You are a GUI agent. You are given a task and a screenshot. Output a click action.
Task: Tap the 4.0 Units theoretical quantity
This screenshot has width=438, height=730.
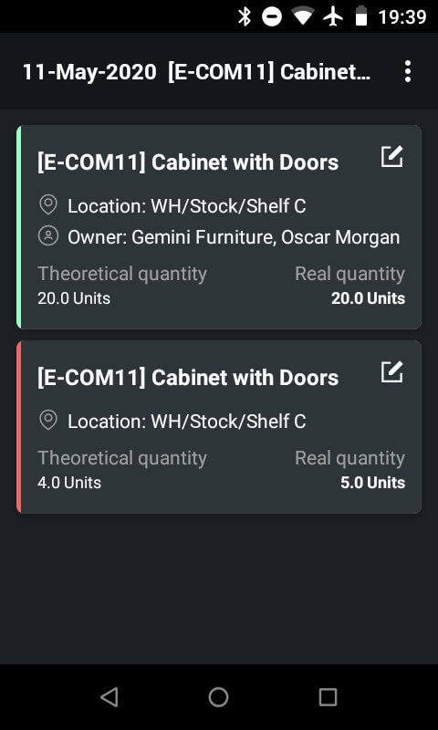(69, 483)
